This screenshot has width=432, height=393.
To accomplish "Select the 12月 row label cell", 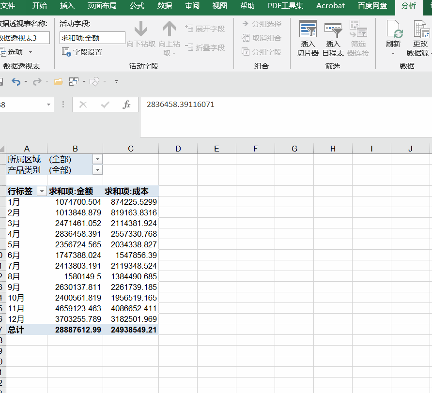I will [x=27, y=319].
